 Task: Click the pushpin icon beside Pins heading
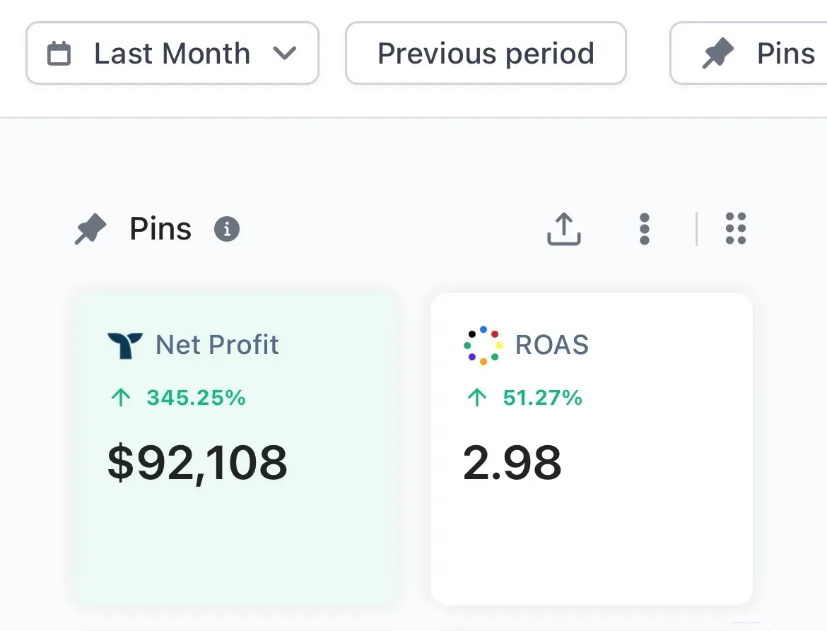pos(90,230)
